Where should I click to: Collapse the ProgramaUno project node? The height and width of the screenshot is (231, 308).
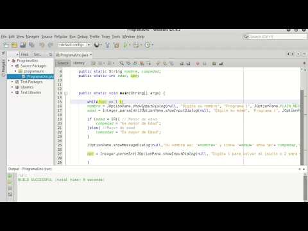click(9, 61)
